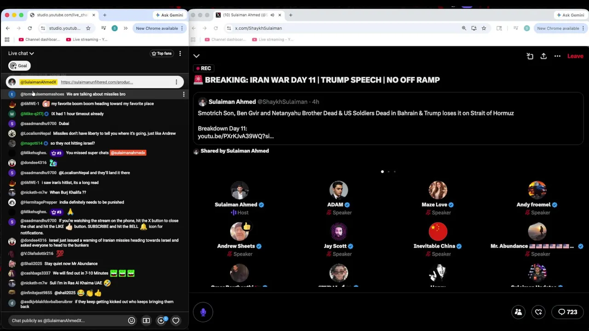Open speaker Inevitable China's avatar
Viewport: 589px width, 331px height.
point(438,231)
